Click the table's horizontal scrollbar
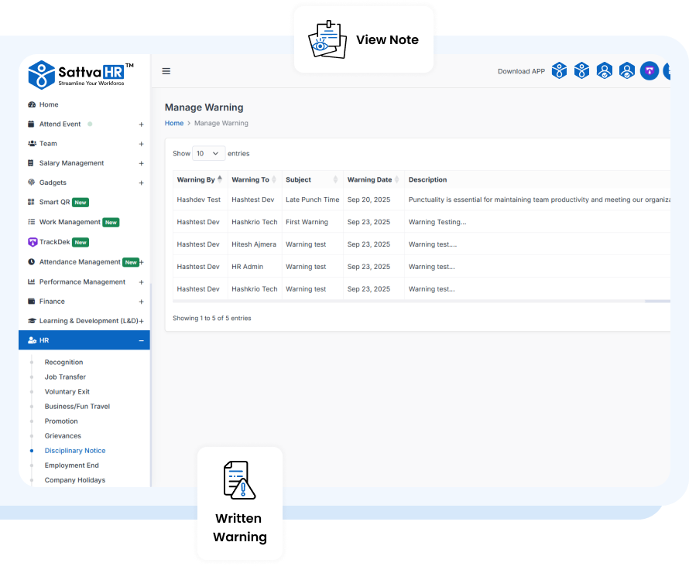689x566 pixels. point(657,301)
